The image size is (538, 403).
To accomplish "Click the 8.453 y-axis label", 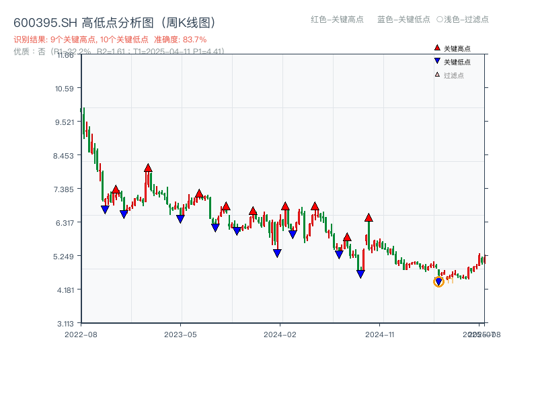I will point(63,156).
